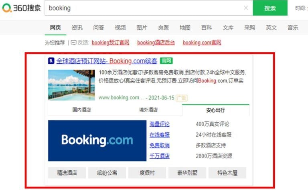Click the 豪华别墅 button

click(x=187, y=173)
